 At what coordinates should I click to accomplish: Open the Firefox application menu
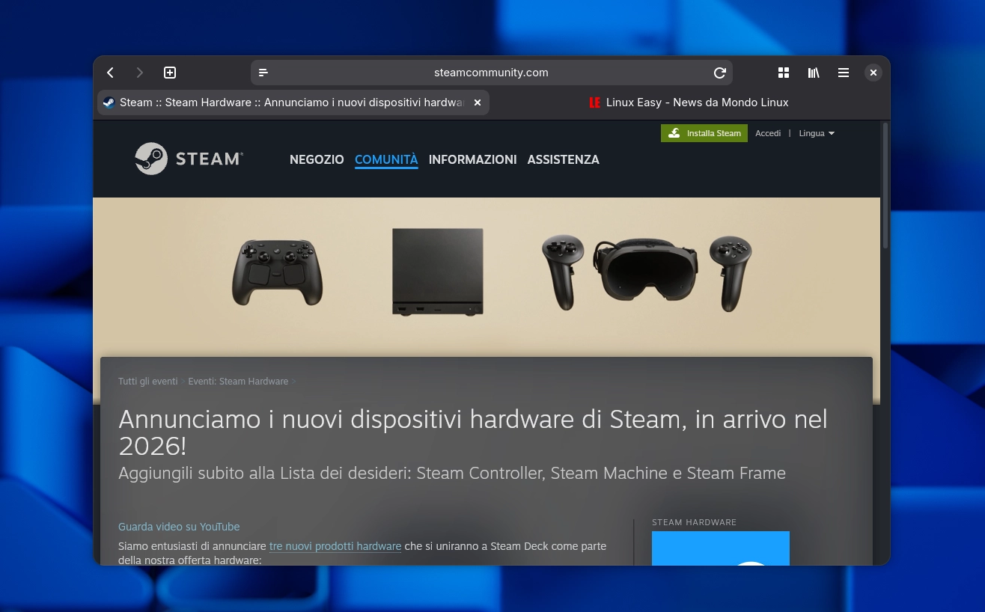[844, 73]
